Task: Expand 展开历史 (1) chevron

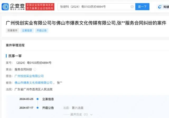Action: point(91,115)
